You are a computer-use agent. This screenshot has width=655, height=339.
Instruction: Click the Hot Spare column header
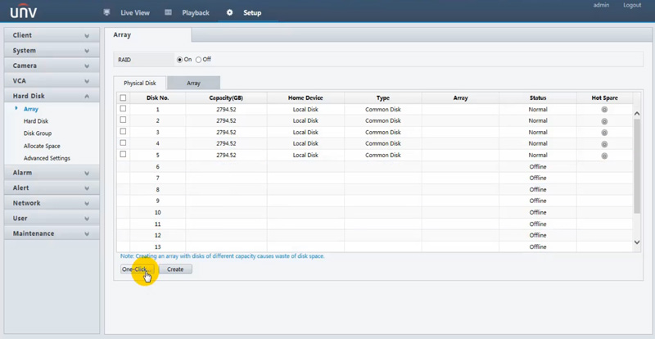point(604,97)
